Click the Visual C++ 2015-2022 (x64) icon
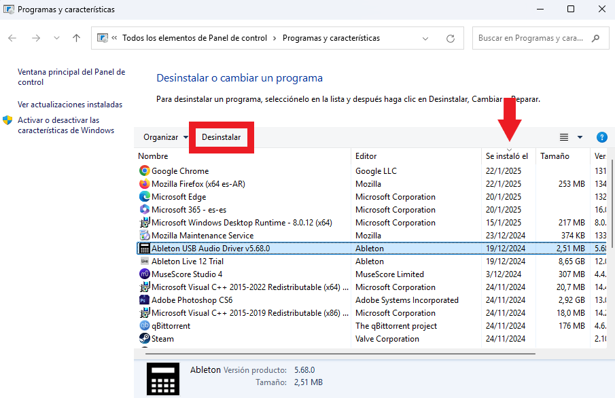The width and height of the screenshot is (615, 398). tap(144, 287)
